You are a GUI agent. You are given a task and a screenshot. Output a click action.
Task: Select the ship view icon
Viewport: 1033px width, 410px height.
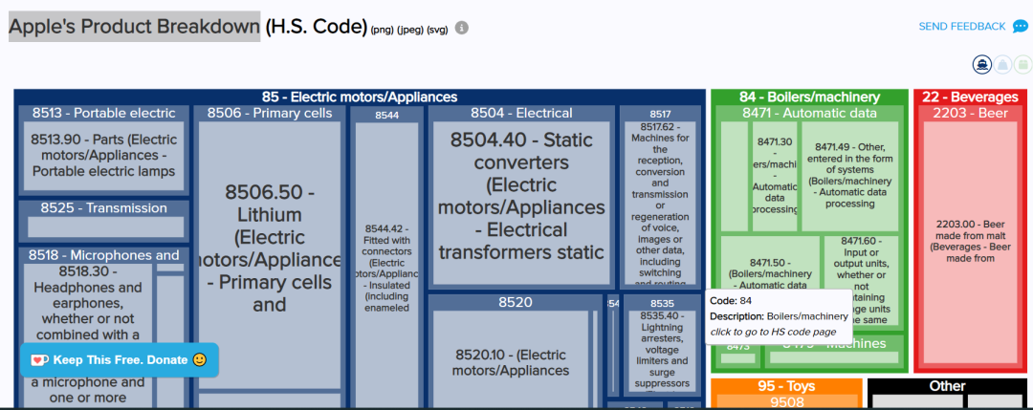pos(981,64)
